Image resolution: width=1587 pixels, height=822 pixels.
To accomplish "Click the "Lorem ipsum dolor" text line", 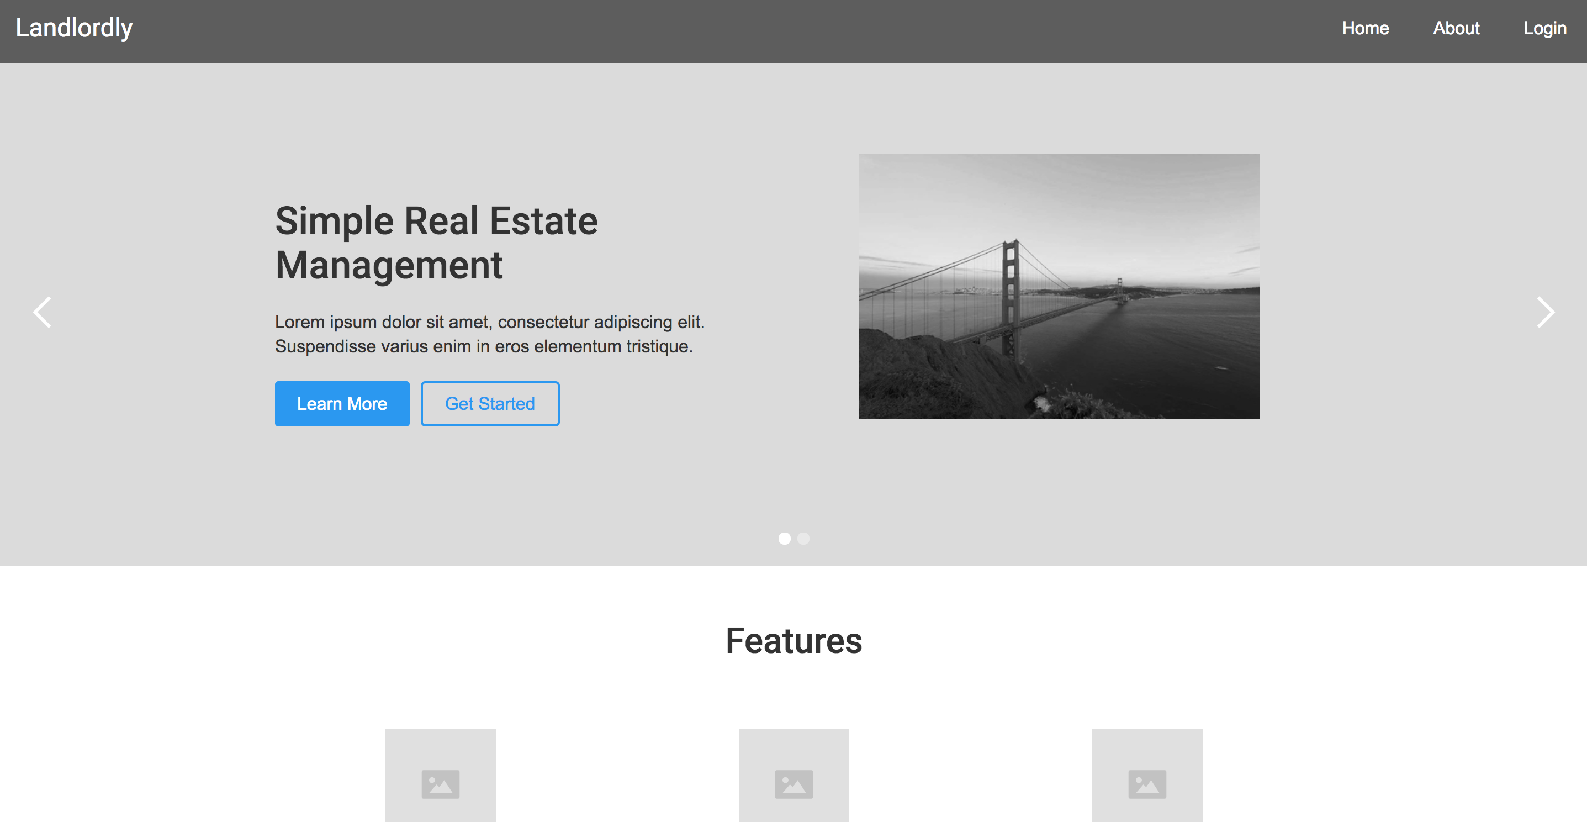I will point(489,322).
